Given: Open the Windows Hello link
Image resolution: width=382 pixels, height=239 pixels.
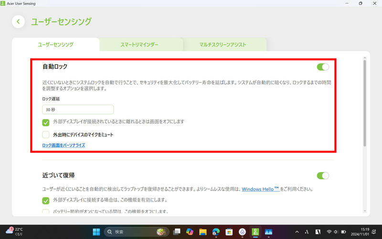Looking at the screenshot, I should (x=260, y=189).
